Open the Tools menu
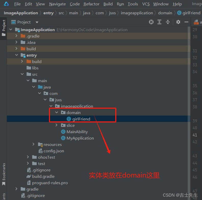The height and width of the screenshot is (200, 202). [x=133, y=4]
